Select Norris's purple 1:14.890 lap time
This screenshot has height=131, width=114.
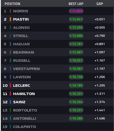(76, 11)
